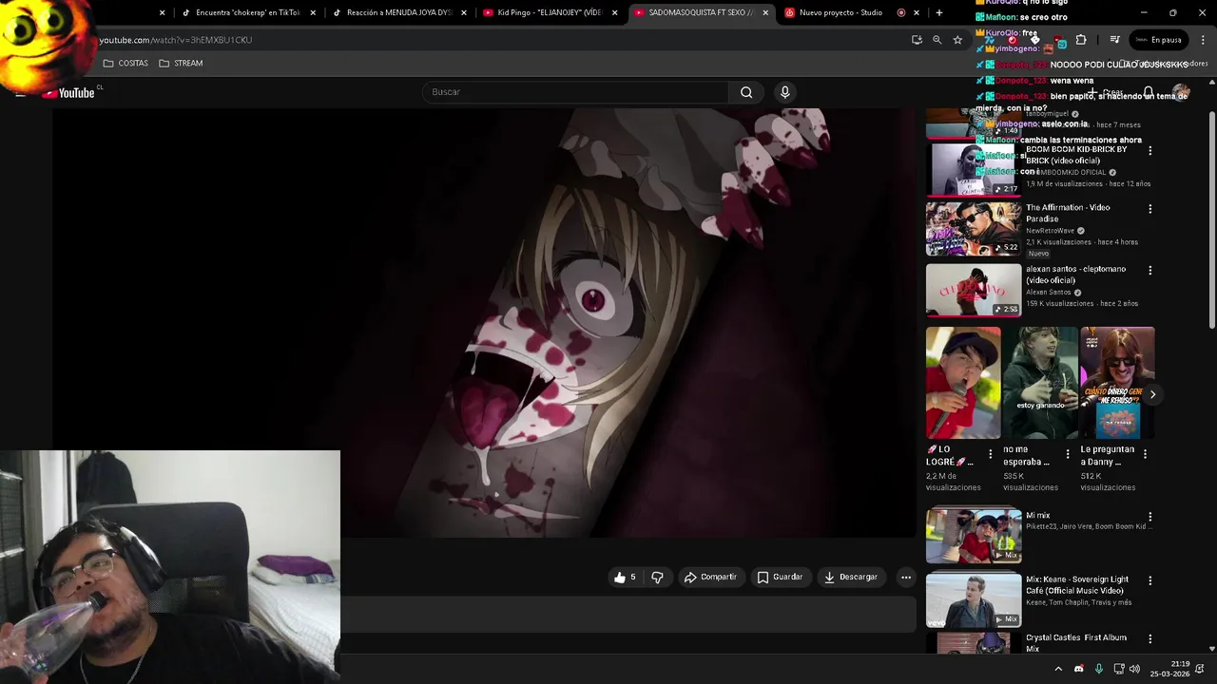Open the alexan santos cleptomano thumbnail
The width and height of the screenshot is (1217, 684).
tap(974, 290)
